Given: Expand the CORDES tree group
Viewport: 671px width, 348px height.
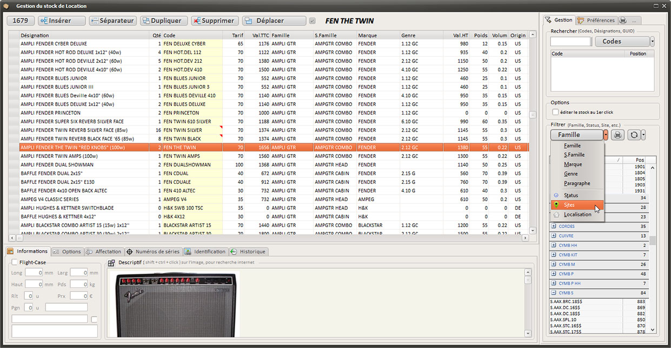Looking at the screenshot, I should [554, 226].
